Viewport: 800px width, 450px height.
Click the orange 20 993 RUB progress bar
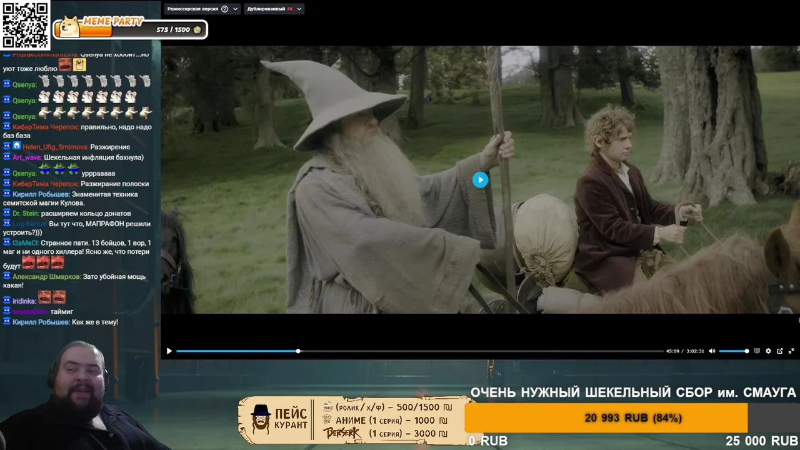[x=606, y=417]
